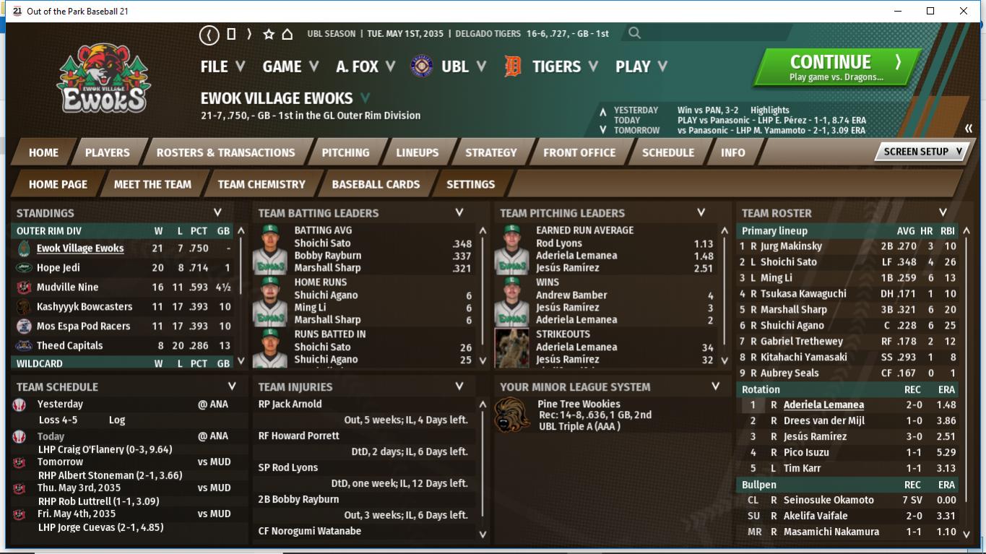
Task: Open the Team Roster panel dropdown
Action: (x=943, y=212)
